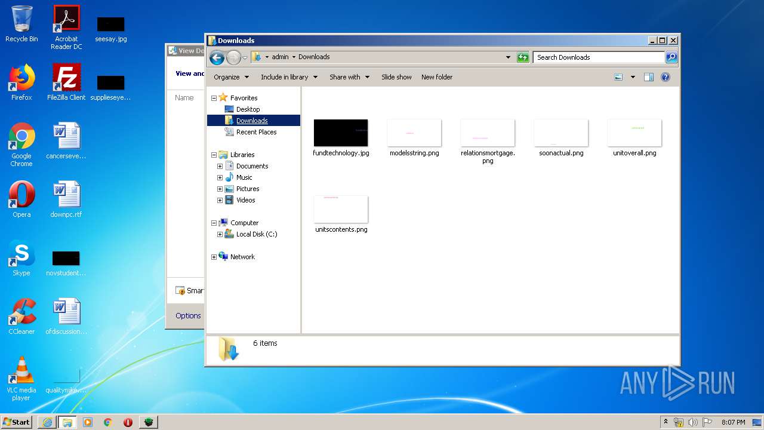Select Desktop in Favorites
The height and width of the screenshot is (430, 764).
pyautogui.click(x=248, y=109)
